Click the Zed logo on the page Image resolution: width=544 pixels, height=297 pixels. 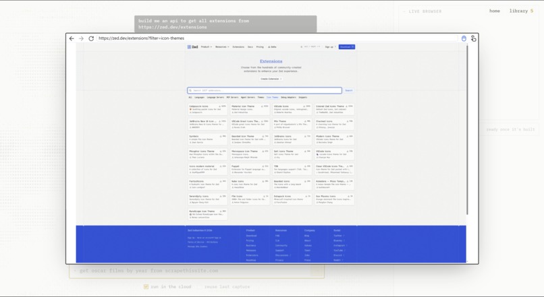pyautogui.click(x=193, y=46)
